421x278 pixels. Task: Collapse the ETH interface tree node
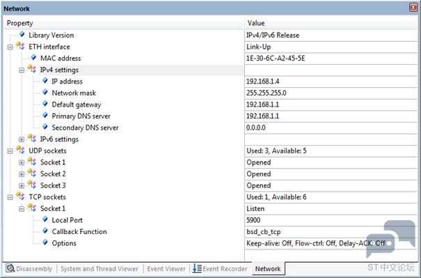point(10,47)
